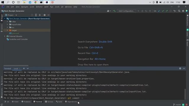
Task: Expand the src folder
Action: pos(7,27)
